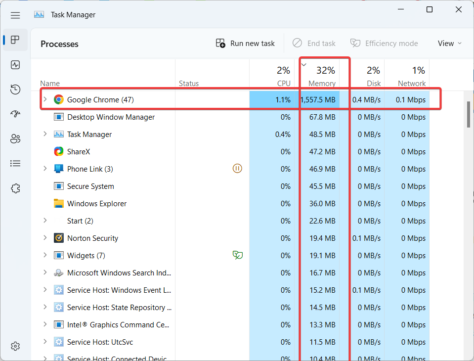Enable Efficiency mode for selected process
The width and height of the screenshot is (474, 361).
(384, 43)
